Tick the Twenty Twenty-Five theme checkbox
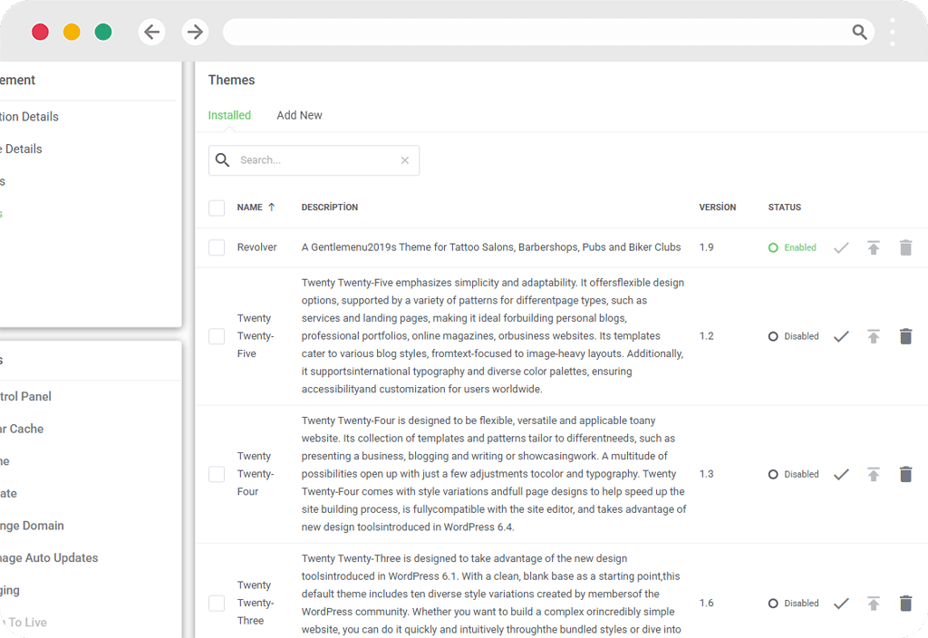 (x=217, y=336)
